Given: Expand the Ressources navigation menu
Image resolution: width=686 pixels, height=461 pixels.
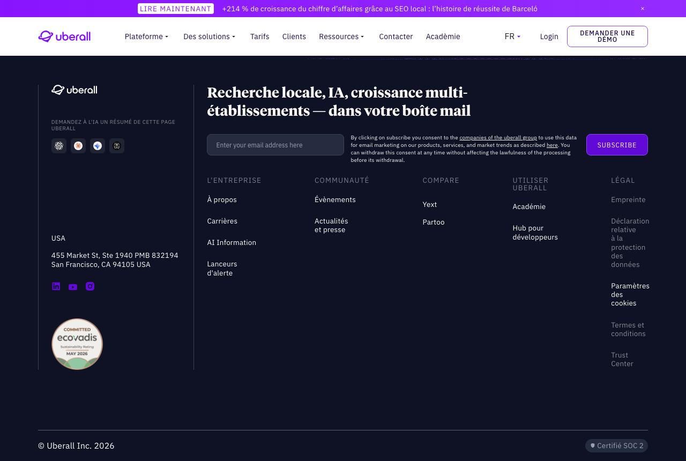Looking at the screenshot, I should coord(342,36).
